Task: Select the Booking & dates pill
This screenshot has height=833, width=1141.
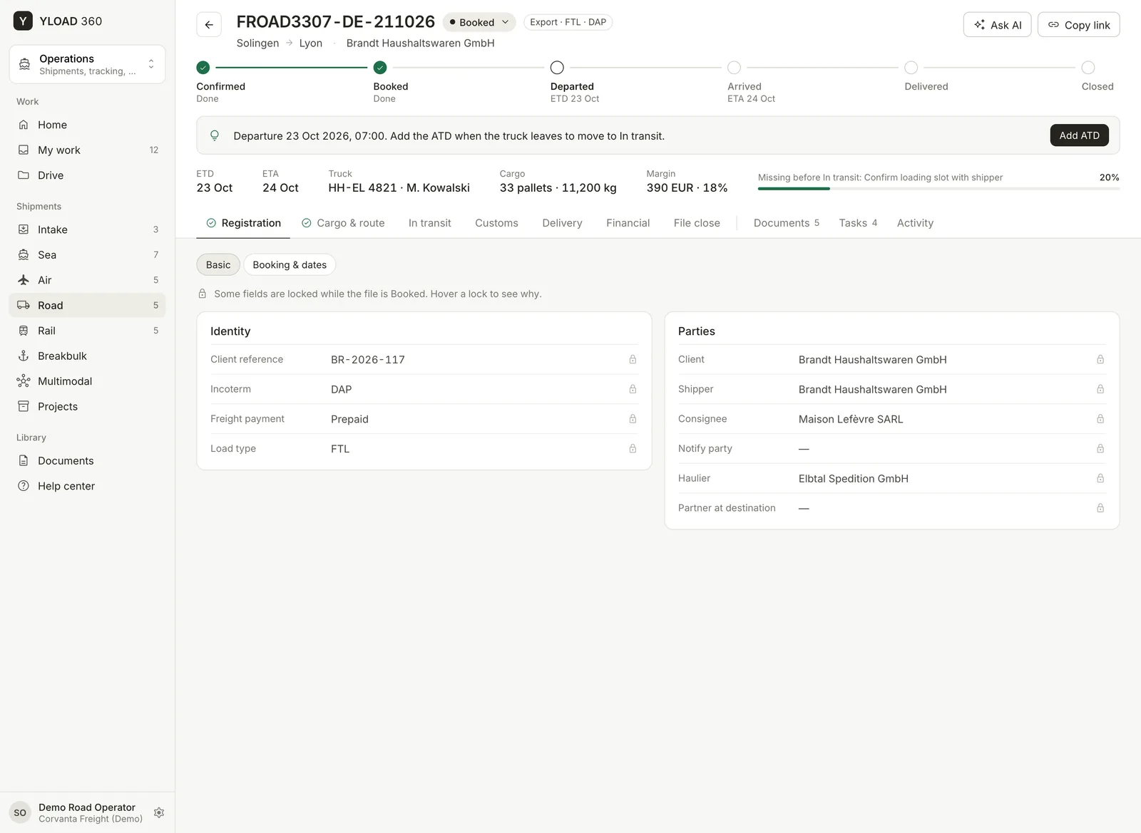Action: point(290,264)
